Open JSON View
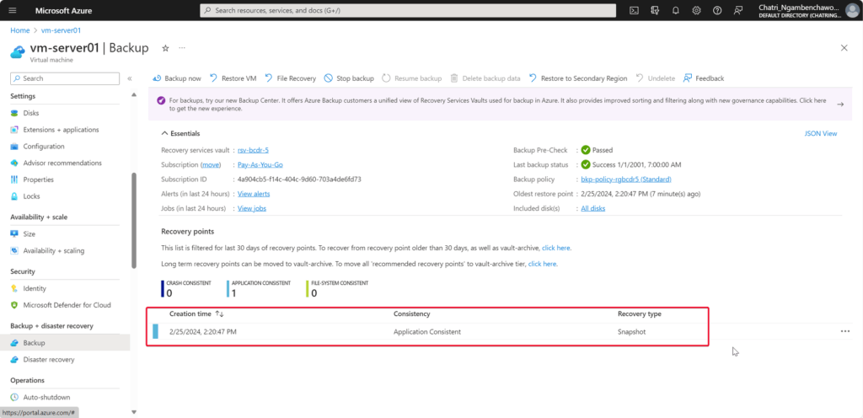Screen dimensions: 863x418 click(x=821, y=134)
